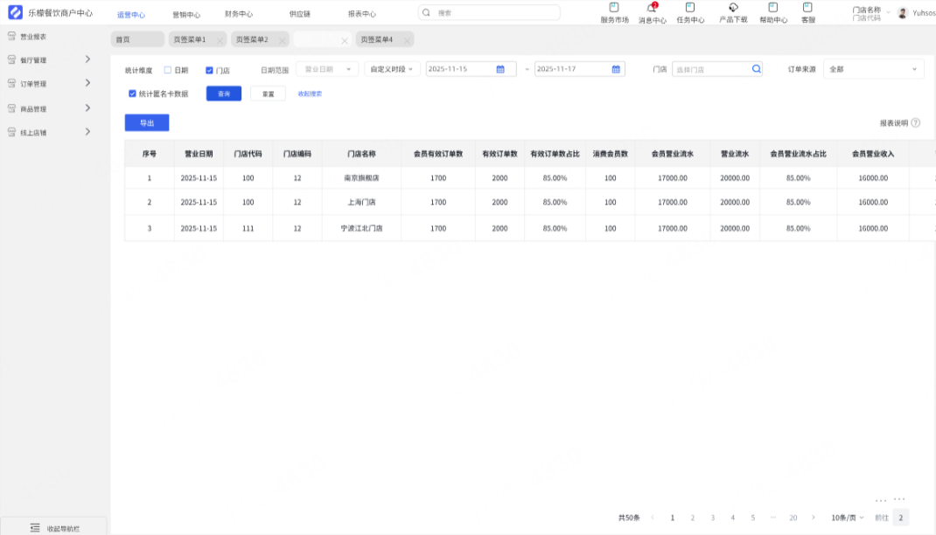Viewport: 936px width, 535px height.
Task: Click the blue 导出 button
Action: [x=147, y=122]
